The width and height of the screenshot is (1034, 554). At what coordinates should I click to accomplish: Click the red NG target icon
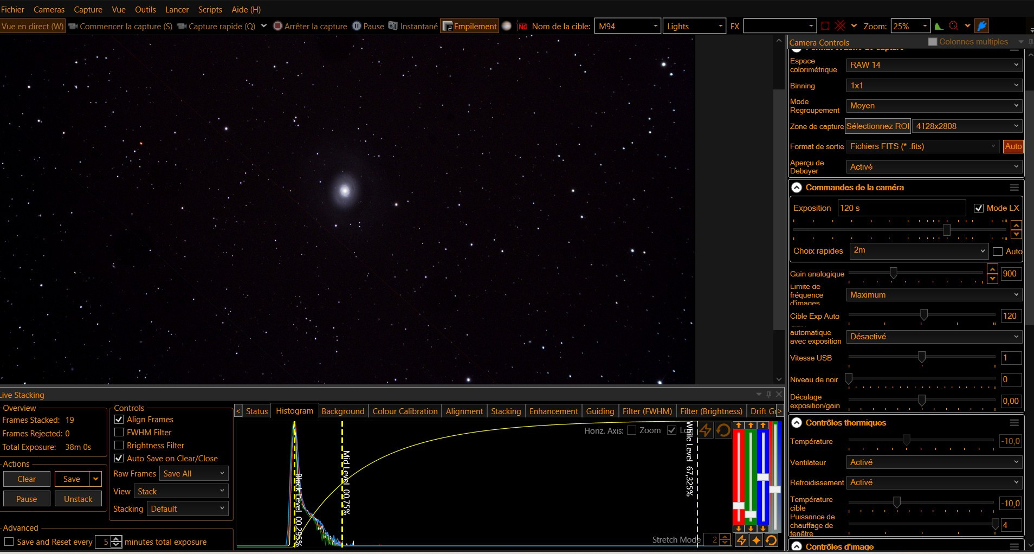point(522,26)
